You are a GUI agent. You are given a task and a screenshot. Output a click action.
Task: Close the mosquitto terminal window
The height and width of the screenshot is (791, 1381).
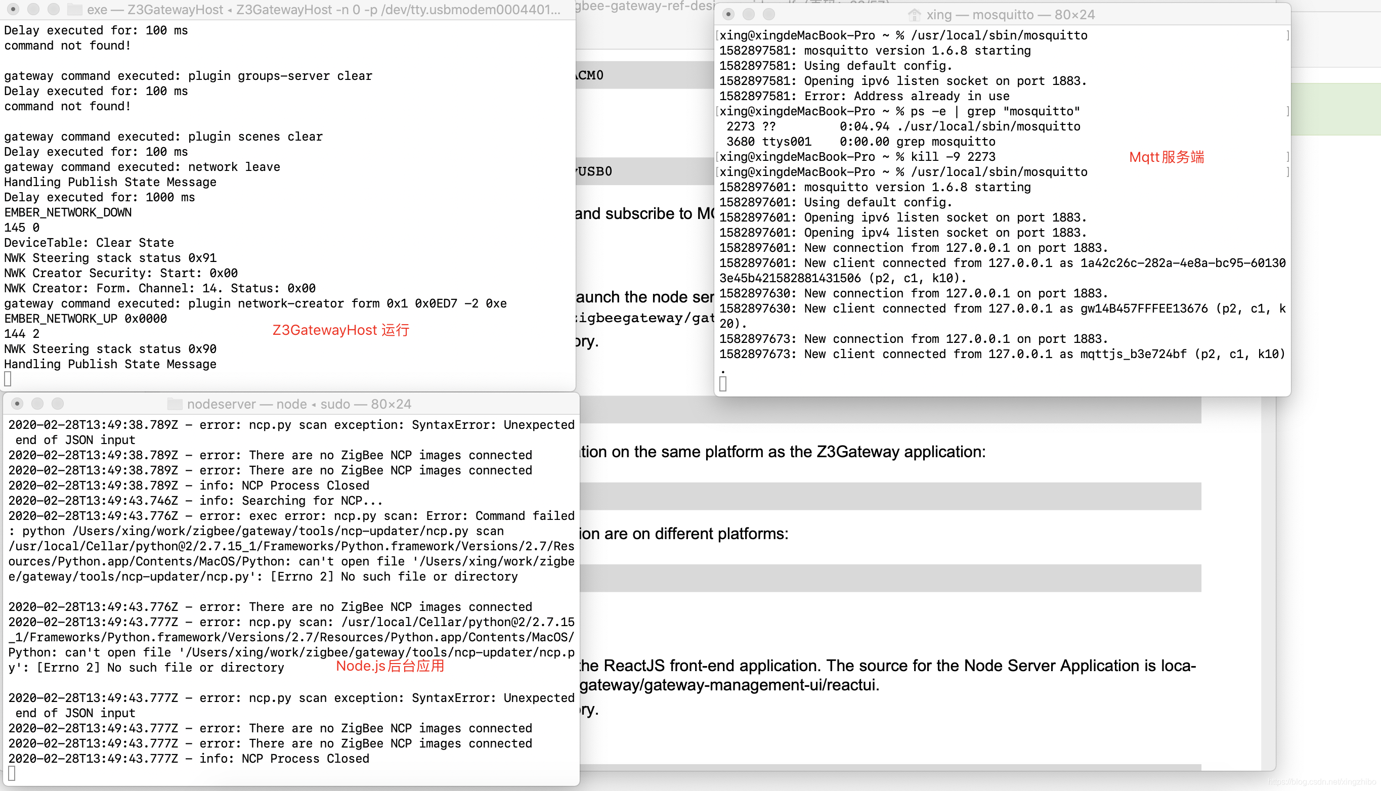[x=728, y=14]
